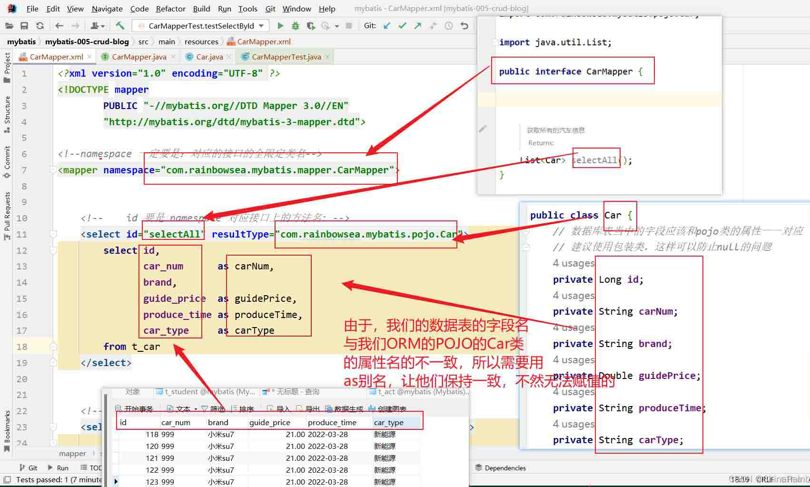Click the Reload from disk icon
810x487 pixels.
coord(40,26)
